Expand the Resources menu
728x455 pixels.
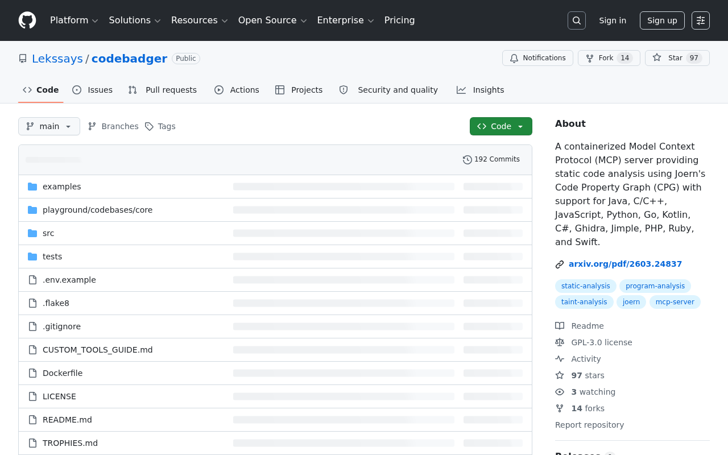point(199,20)
